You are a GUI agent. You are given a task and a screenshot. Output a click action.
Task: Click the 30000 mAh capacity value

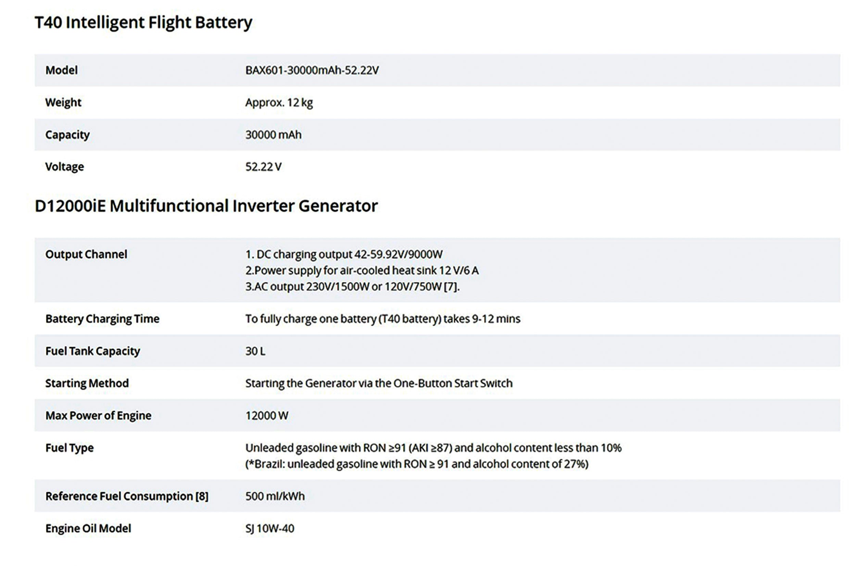[x=273, y=135]
